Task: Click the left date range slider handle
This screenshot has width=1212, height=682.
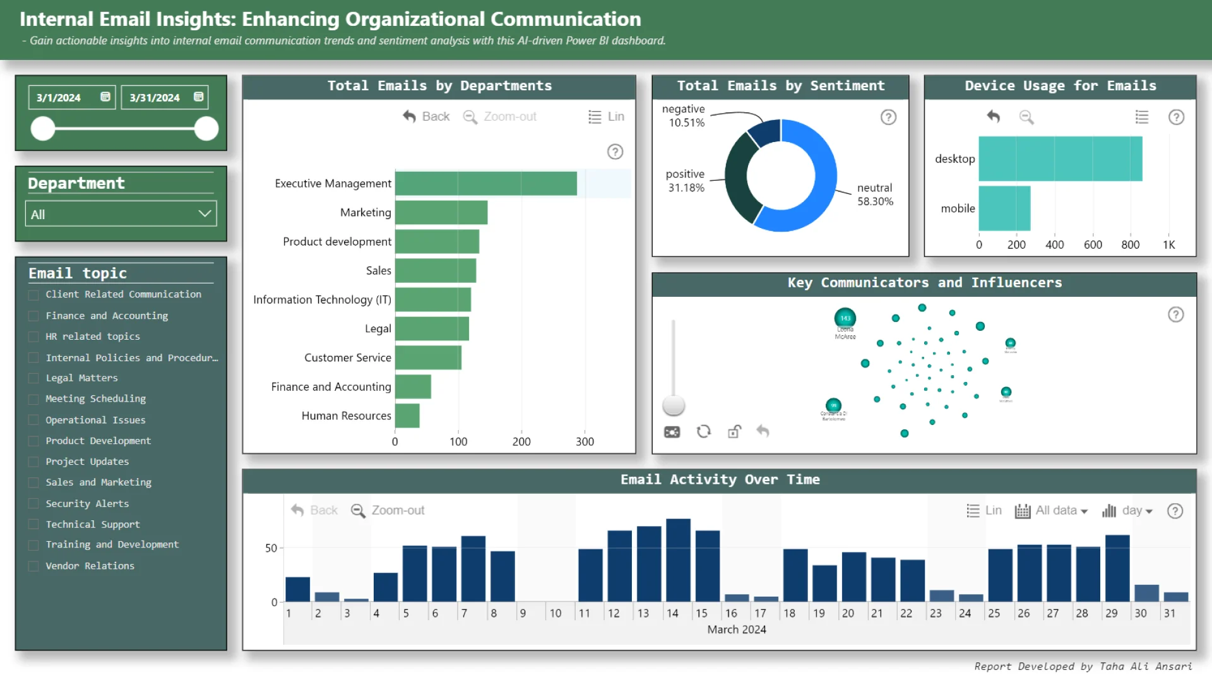Action: coord(43,129)
